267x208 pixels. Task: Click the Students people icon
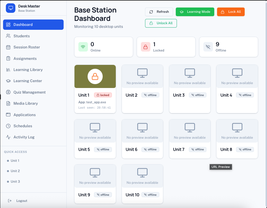pos(8,36)
